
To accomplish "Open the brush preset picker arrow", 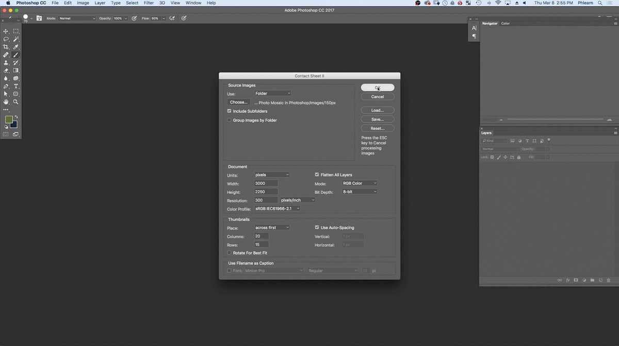I will 31,19.
